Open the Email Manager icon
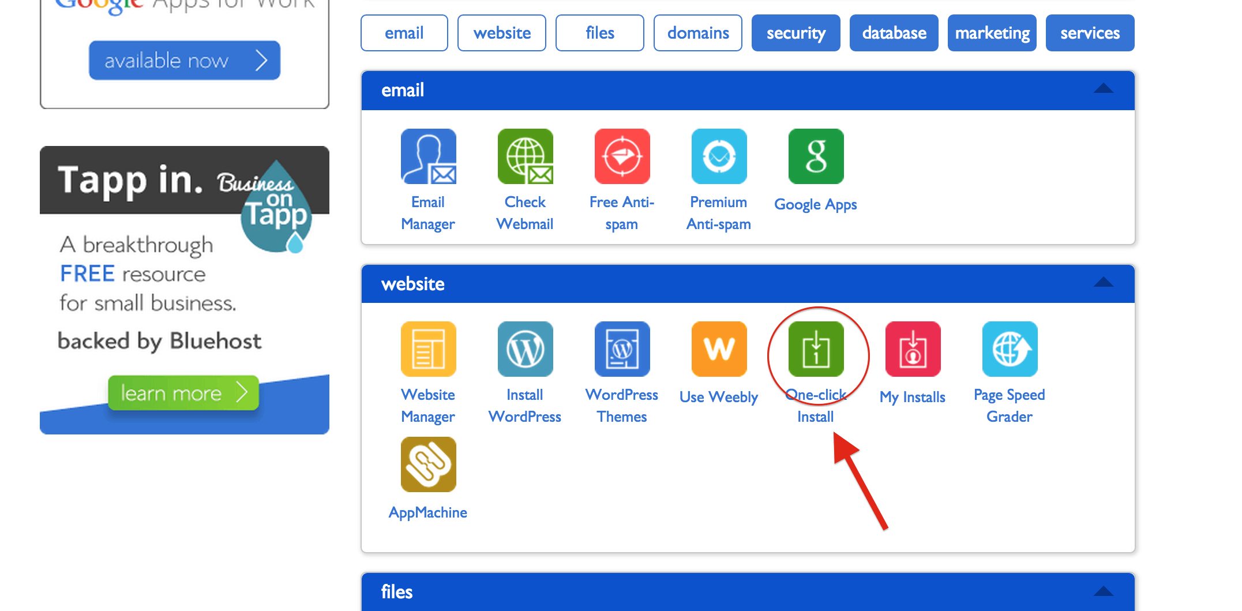The height and width of the screenshot is (611, 1242). 428,156
